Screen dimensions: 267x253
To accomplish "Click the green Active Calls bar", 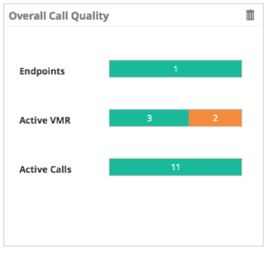I will pos(176,167).
